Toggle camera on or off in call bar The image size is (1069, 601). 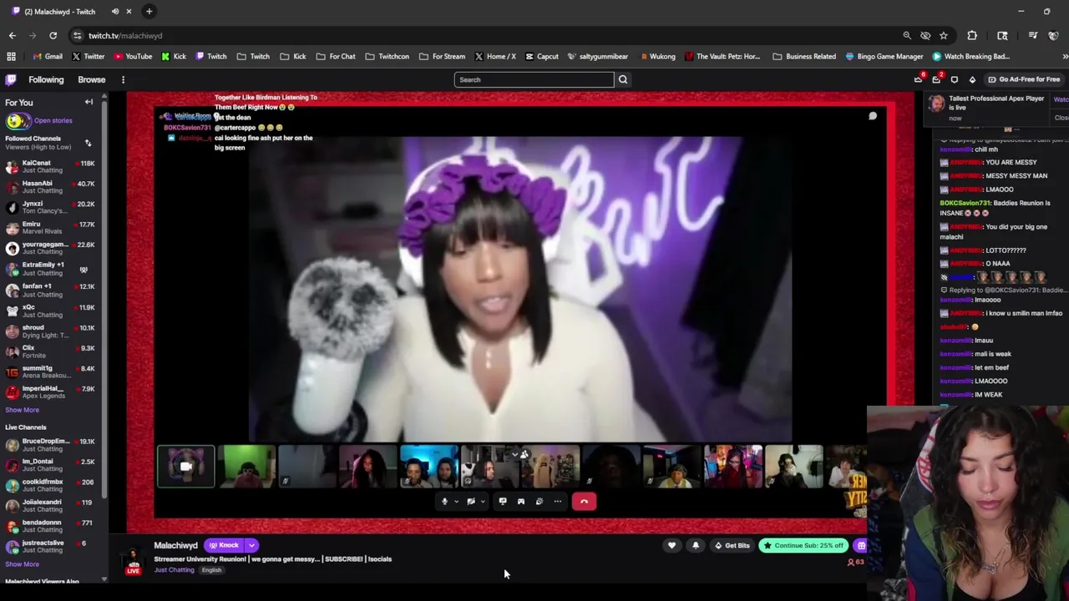pos(471,502)
